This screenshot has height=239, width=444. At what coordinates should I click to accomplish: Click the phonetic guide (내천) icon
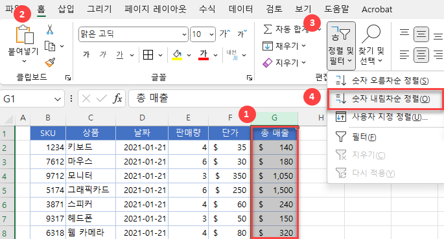[232, 55]
